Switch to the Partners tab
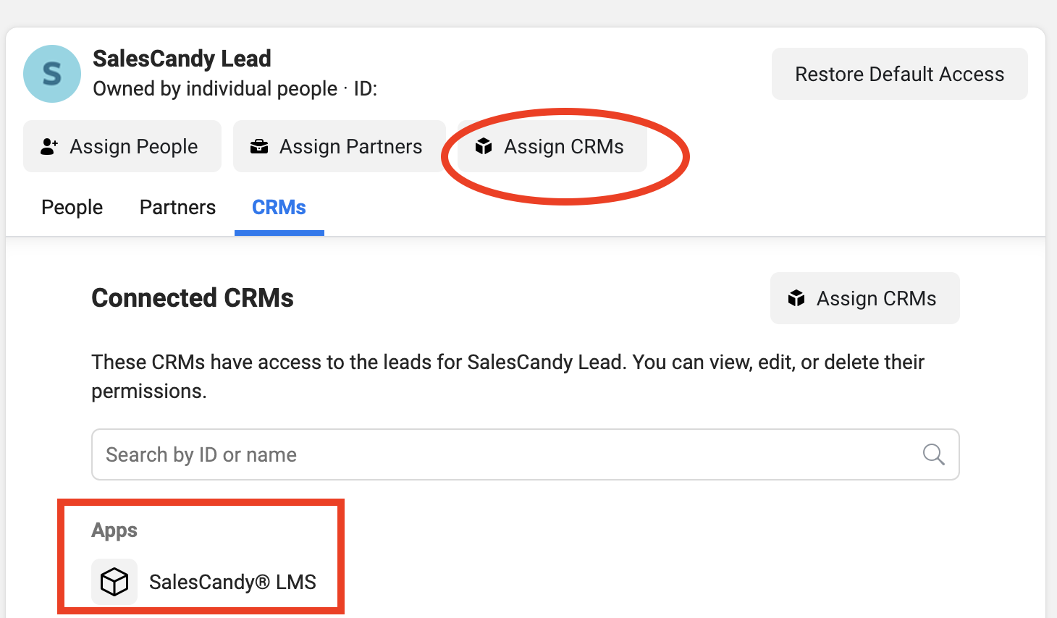1057x618 pixels. click(177, 208)
